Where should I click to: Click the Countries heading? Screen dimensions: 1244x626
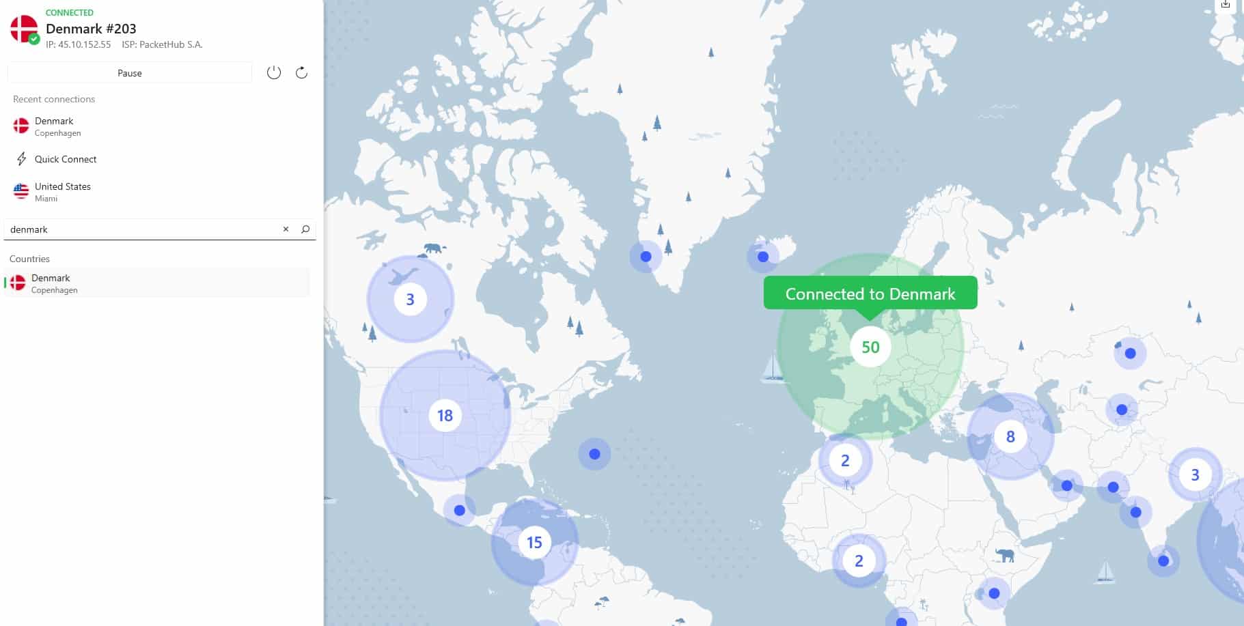(29, 259)
